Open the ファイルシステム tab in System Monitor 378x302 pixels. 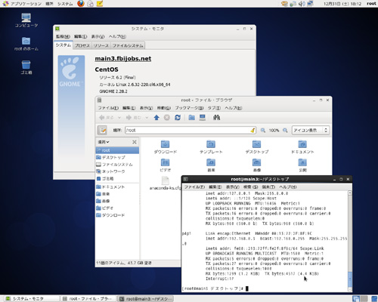[128, 45]
